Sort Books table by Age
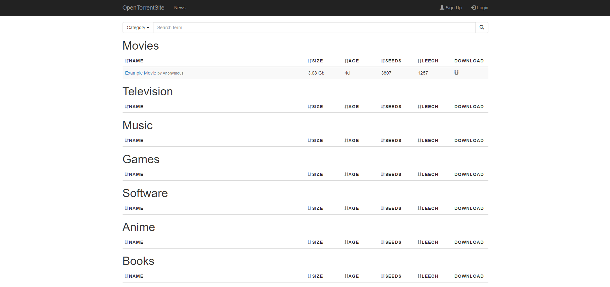 [352, 276]
